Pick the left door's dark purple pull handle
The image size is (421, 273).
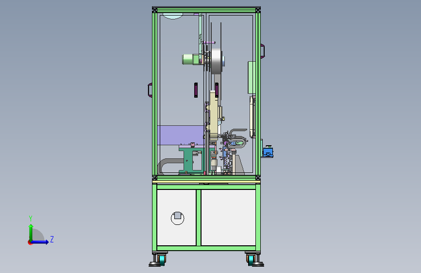point(196,90)
